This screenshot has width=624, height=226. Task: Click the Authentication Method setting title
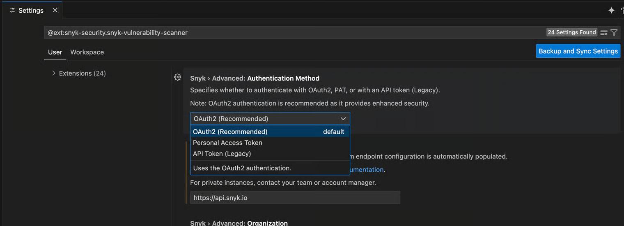pyautogui.click(x=255, y=78)
